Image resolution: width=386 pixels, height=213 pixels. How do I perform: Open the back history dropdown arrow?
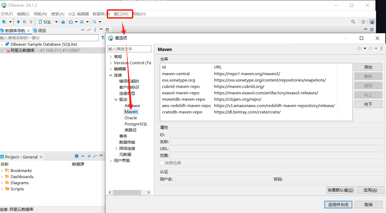click(365, 49)
